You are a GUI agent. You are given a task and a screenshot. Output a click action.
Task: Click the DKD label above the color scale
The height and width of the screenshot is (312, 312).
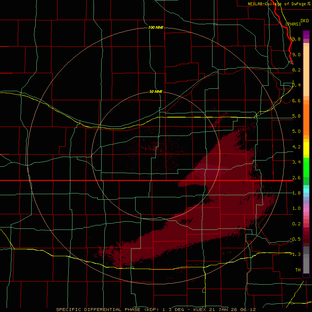click(304, 21)
